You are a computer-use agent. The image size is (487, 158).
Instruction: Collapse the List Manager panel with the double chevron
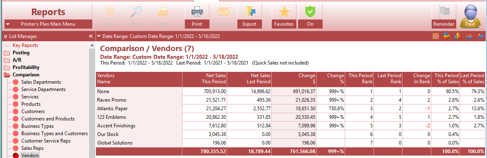91,36
